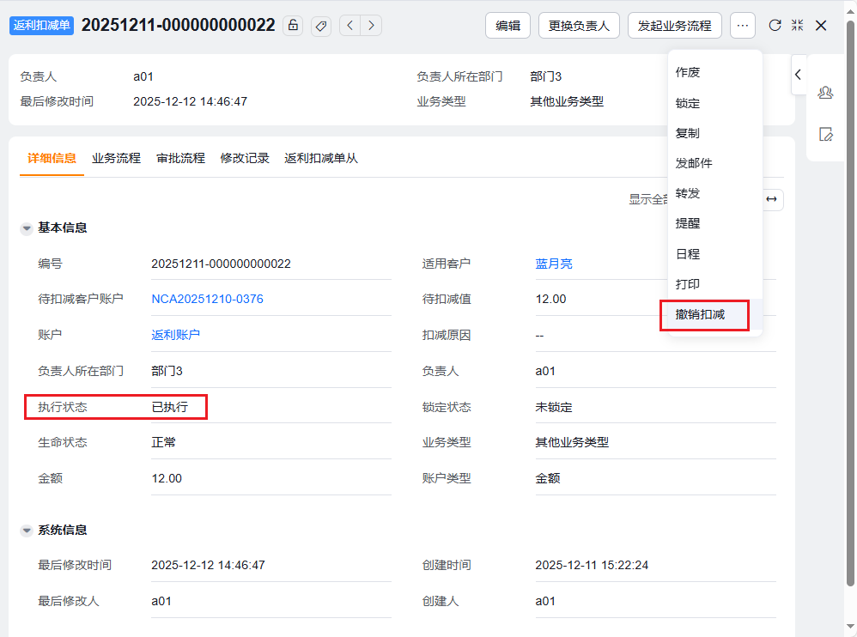The image size is (857, 637).
Task: Collapse the 基本信息 section
Action: pyautogui.click(x=27, y=228)
